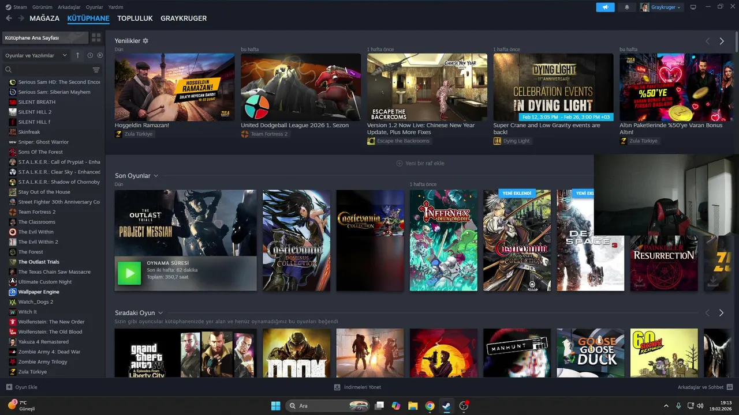Open Copilot from the taskbar
739x415 pixels.
point(396,406)
